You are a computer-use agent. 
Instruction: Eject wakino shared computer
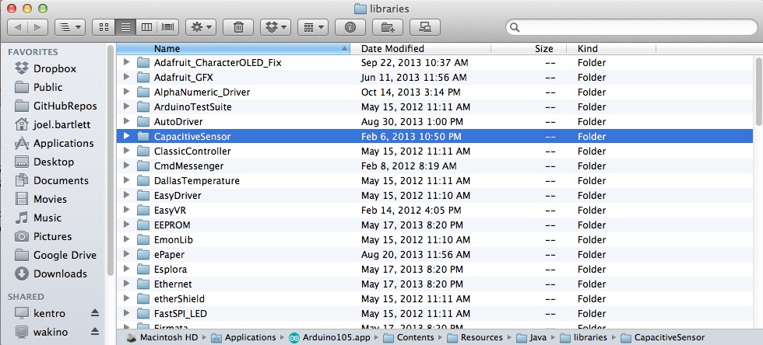[95, 332]
